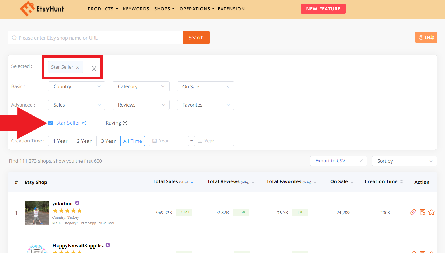Expand the PRODUCTS menu

[x=103, y=9]
